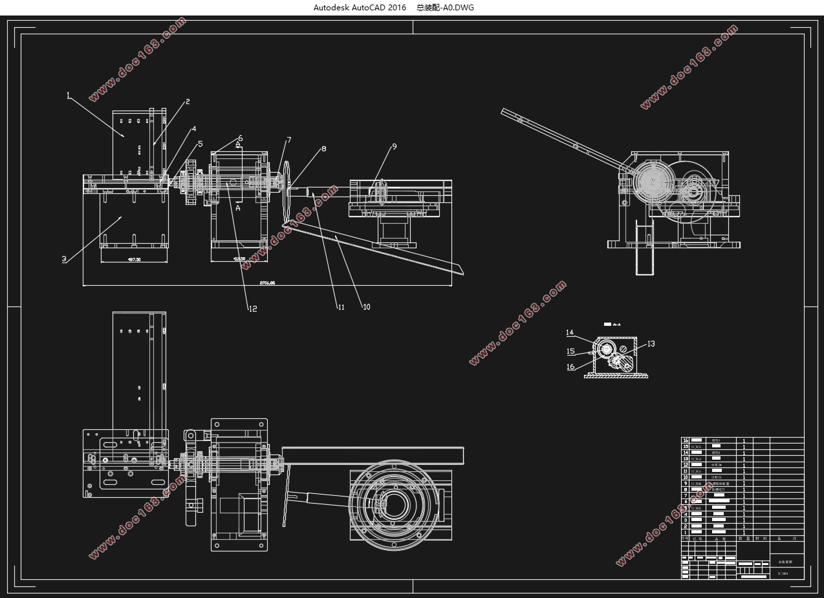824x598 pixels.
Task: Click the 序号 header in parts list
Action: click(685, 539)
